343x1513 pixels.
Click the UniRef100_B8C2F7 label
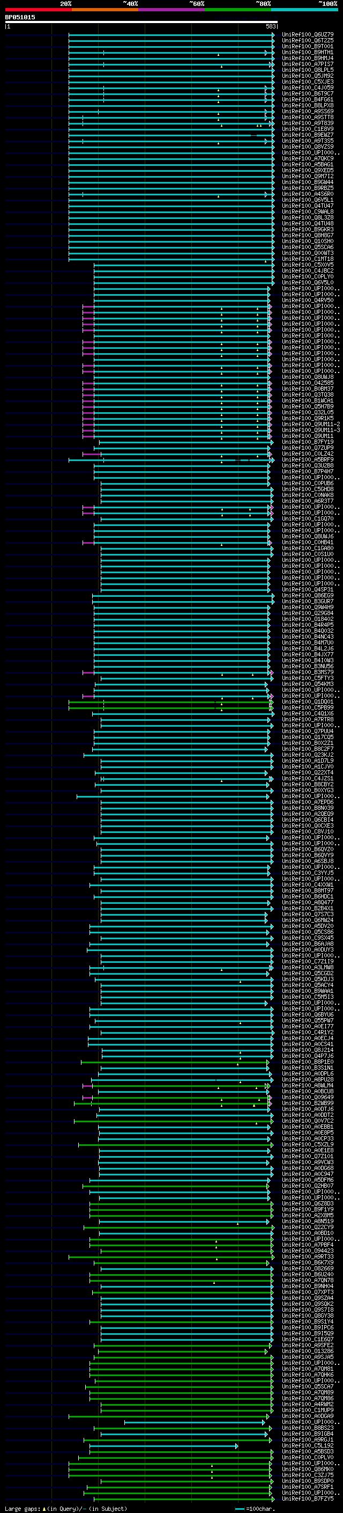tap(307, 749)
